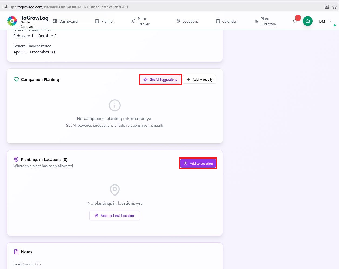Open the Plant Directory
Screen dimensions: 339x269
pyautogui.click(x=265, y=21)
